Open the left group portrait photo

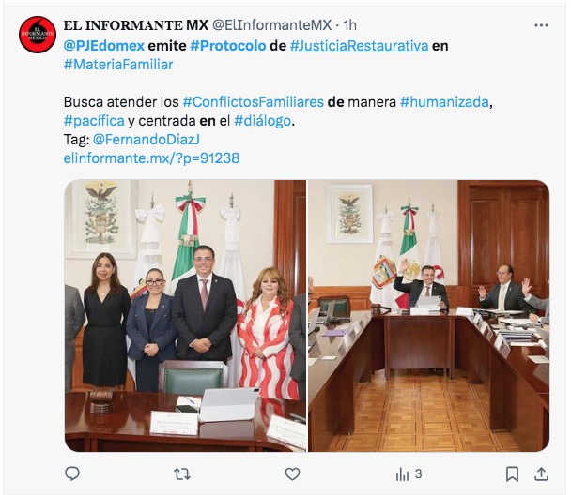click(x=185, y=315)
